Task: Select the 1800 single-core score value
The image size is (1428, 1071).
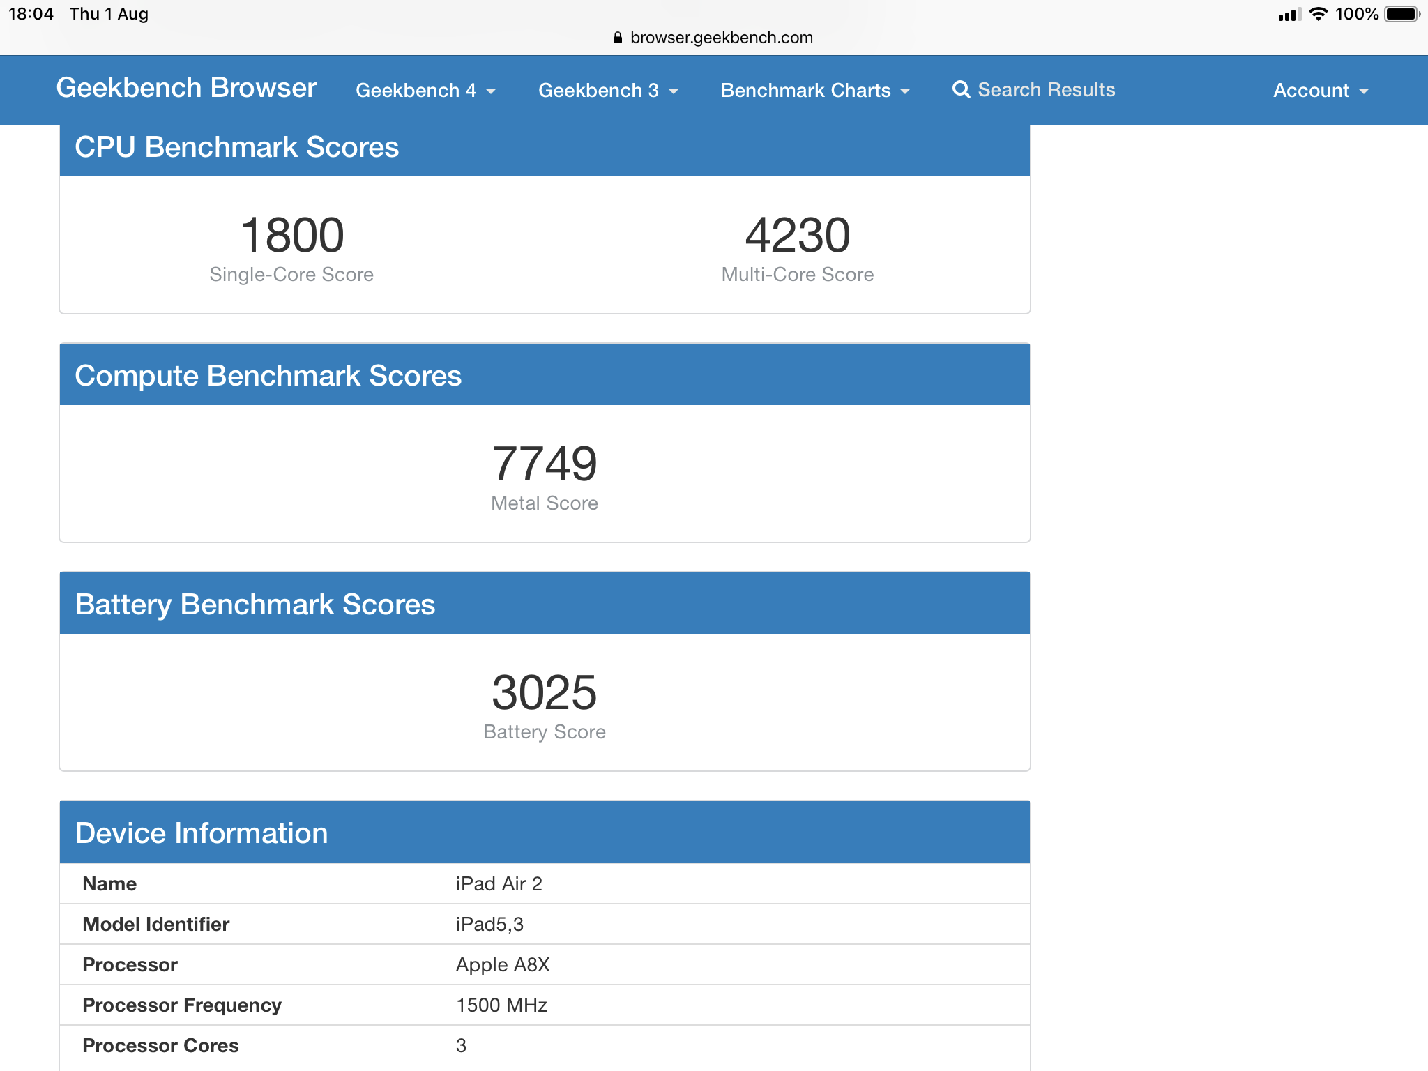Action: [x=291, y=236]
